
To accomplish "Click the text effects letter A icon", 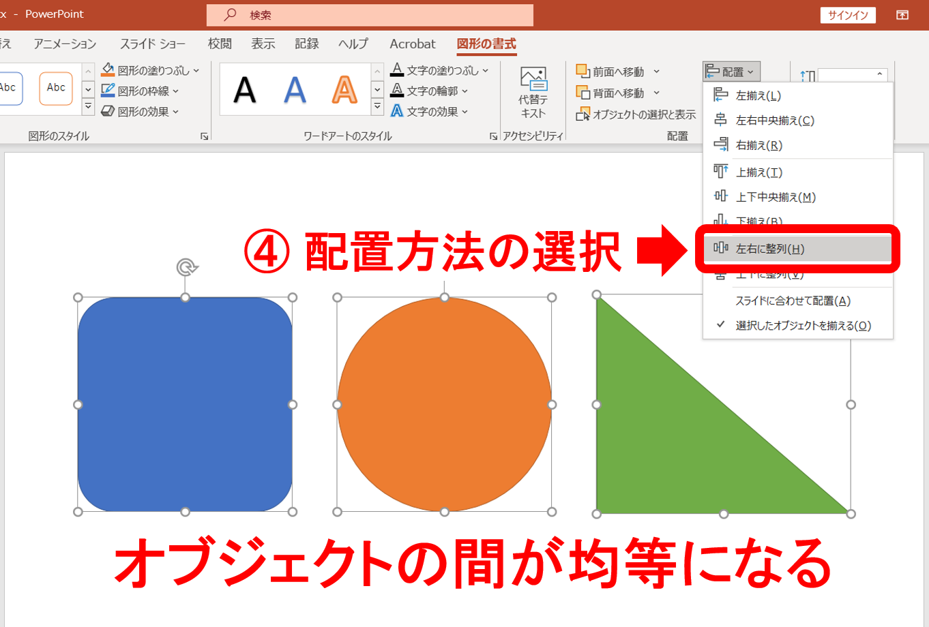I will (397, 110).
